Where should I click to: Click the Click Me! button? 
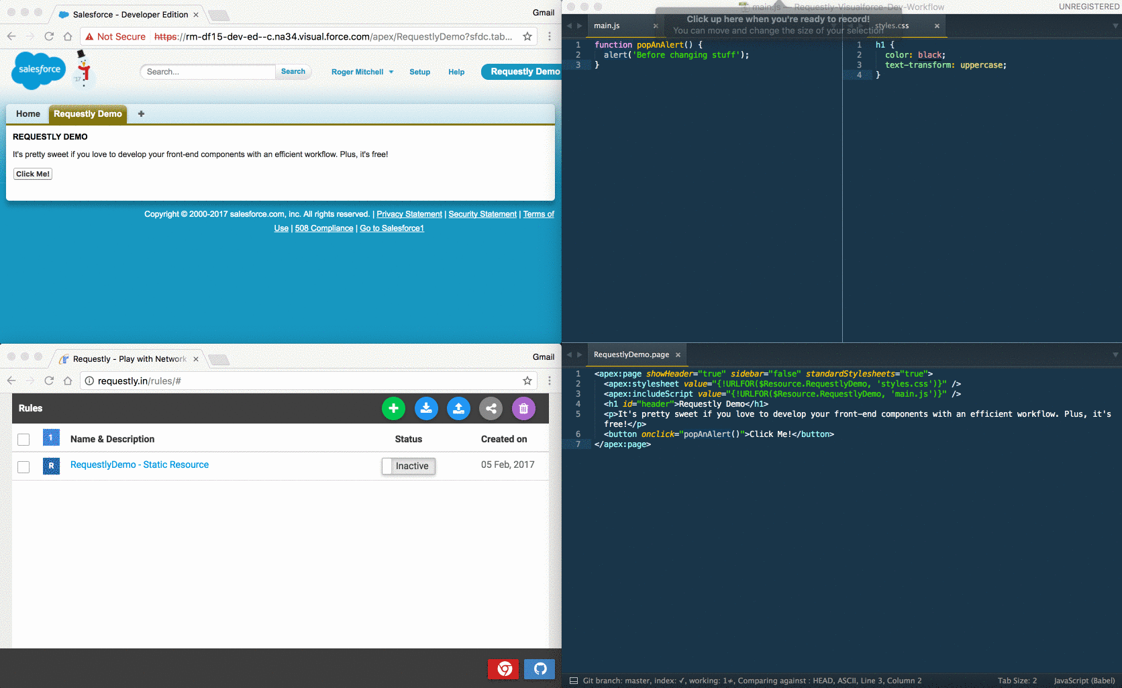[x=33, y=174]
